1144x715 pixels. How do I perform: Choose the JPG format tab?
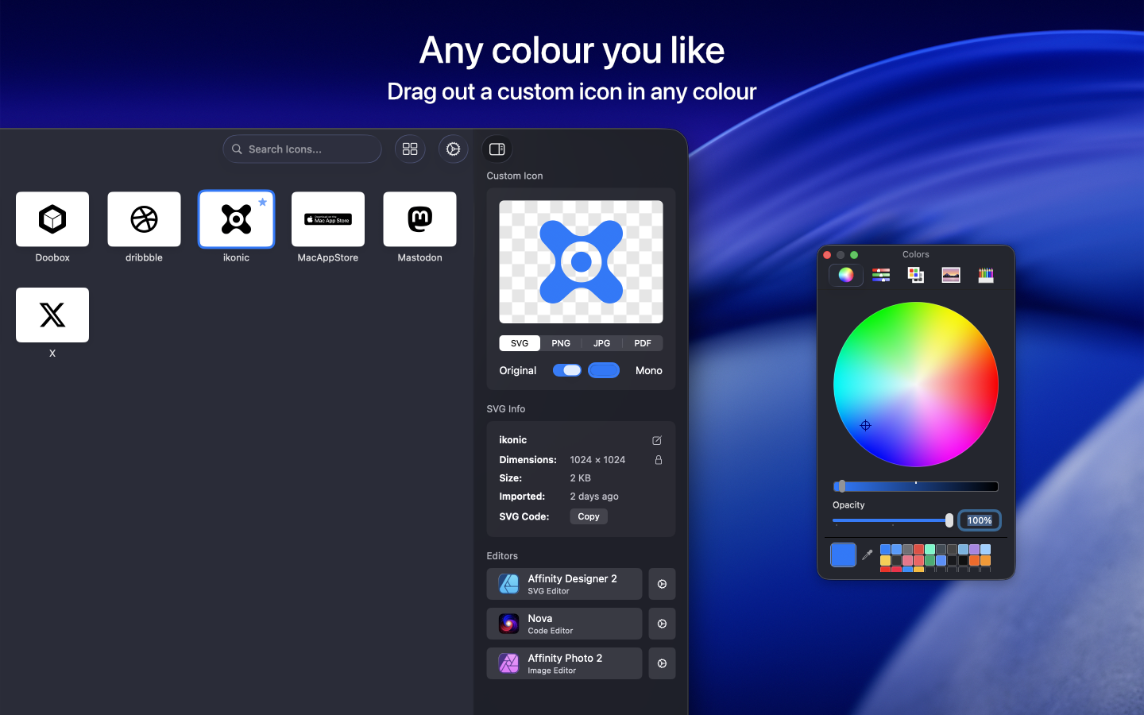(602, 343)
